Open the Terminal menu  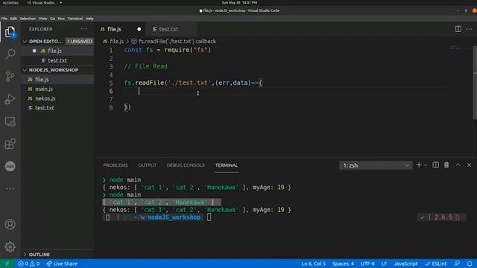click(x=75, y=19)
